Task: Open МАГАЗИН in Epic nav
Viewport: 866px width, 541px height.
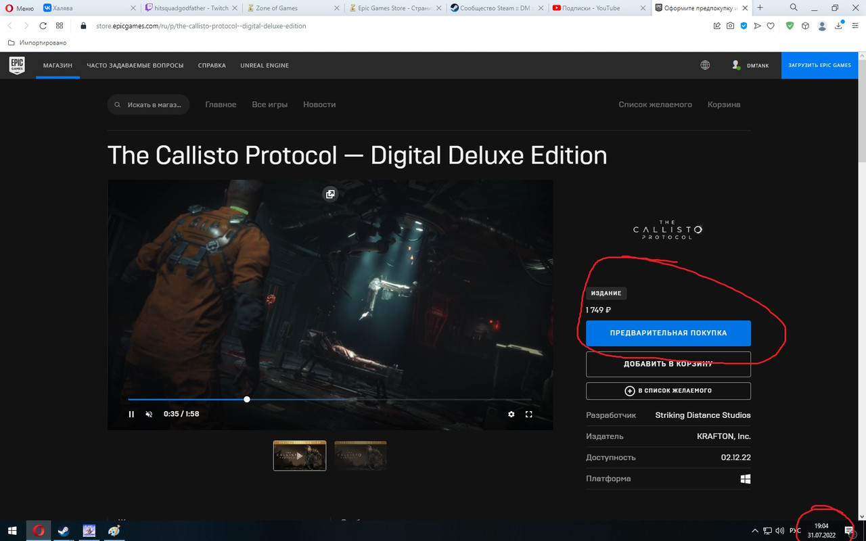Action: coord(58,66)
